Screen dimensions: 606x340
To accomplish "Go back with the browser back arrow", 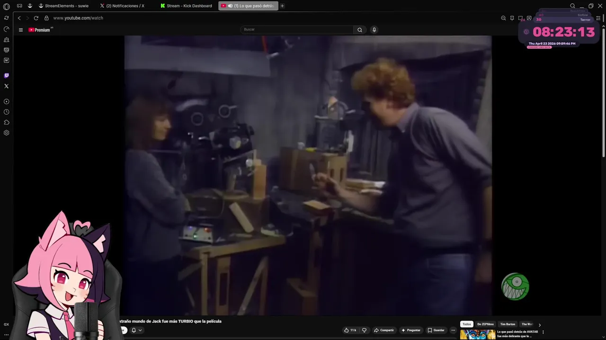I will coord(19,18).
